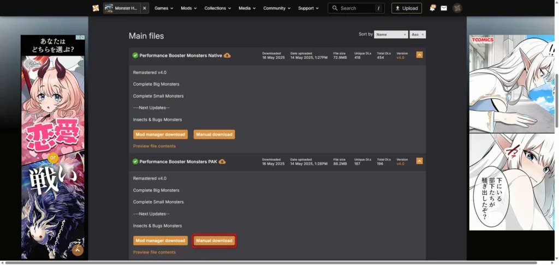559x265 pixels.
Task: Click the 454 total downloads value
Action: pyautogui.click(x=380, y=57)
